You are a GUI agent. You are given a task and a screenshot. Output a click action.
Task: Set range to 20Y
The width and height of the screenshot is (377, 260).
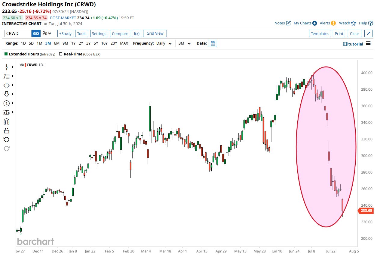pos(114,43)
